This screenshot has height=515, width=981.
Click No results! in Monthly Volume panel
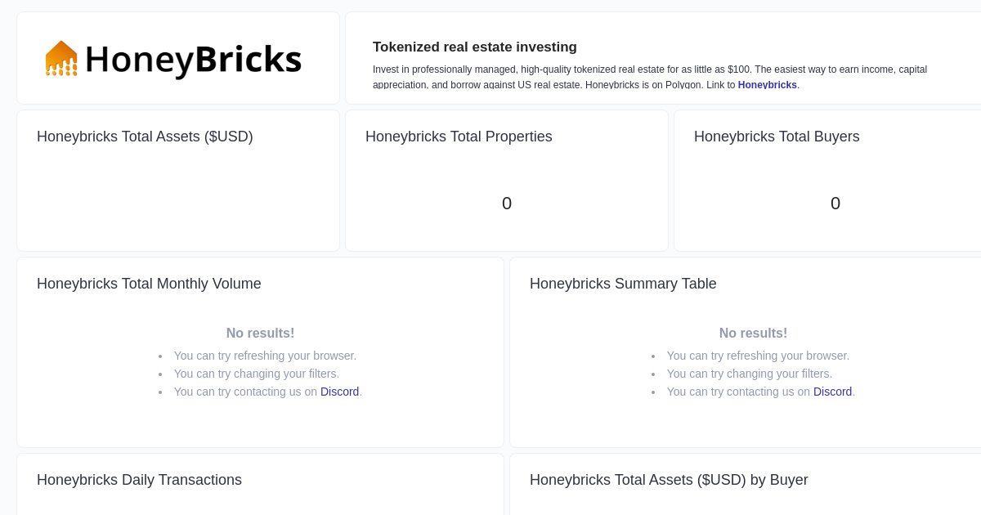pos(260,334)
